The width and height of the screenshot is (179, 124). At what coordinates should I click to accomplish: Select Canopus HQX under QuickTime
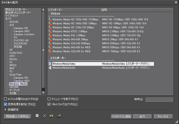[x=22, y=81]
